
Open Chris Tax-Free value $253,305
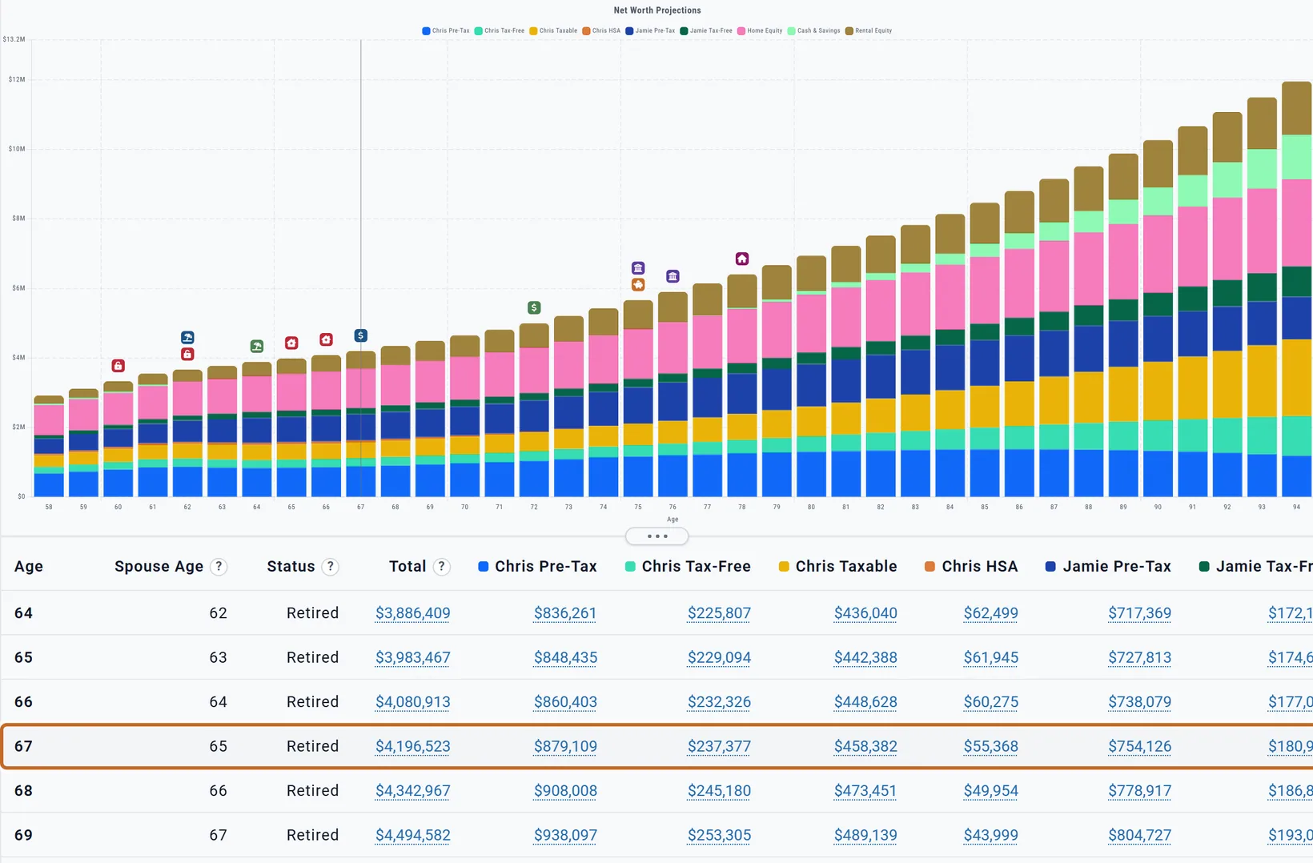coord(719,836)
